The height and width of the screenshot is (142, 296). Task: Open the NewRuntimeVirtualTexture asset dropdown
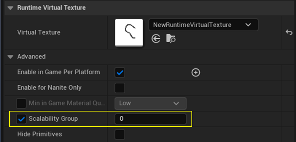203,25
